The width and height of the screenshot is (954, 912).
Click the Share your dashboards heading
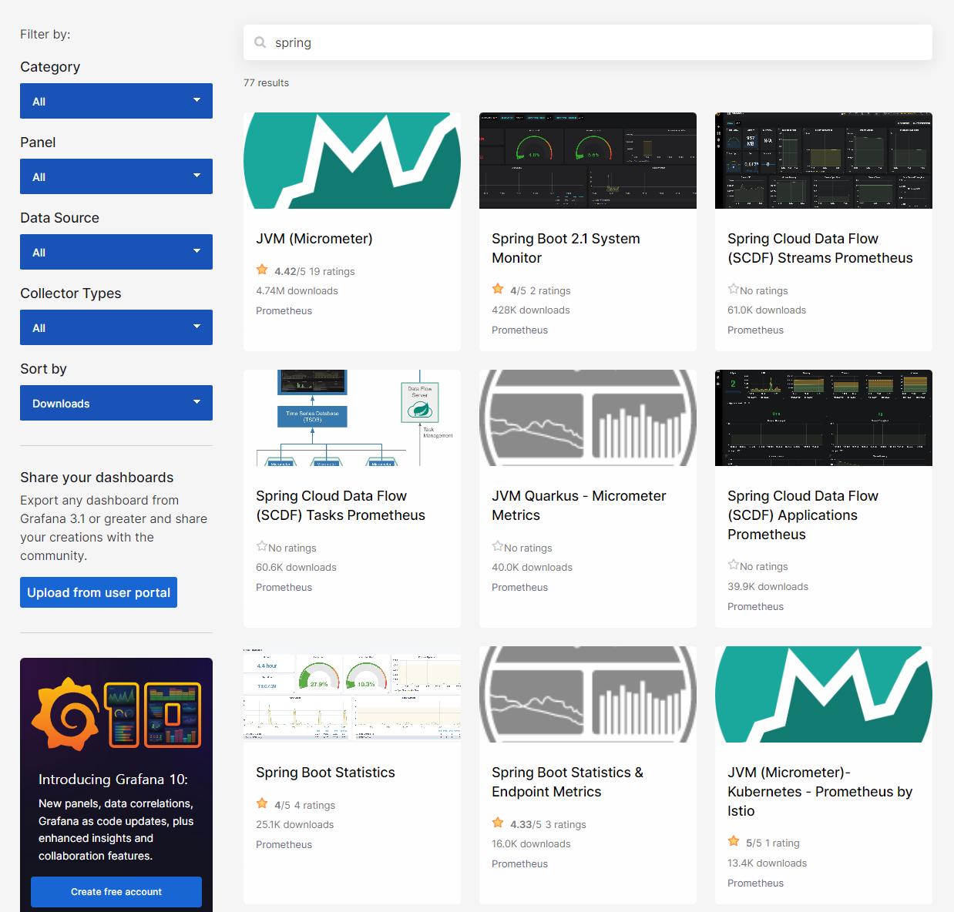coord(97,478)
